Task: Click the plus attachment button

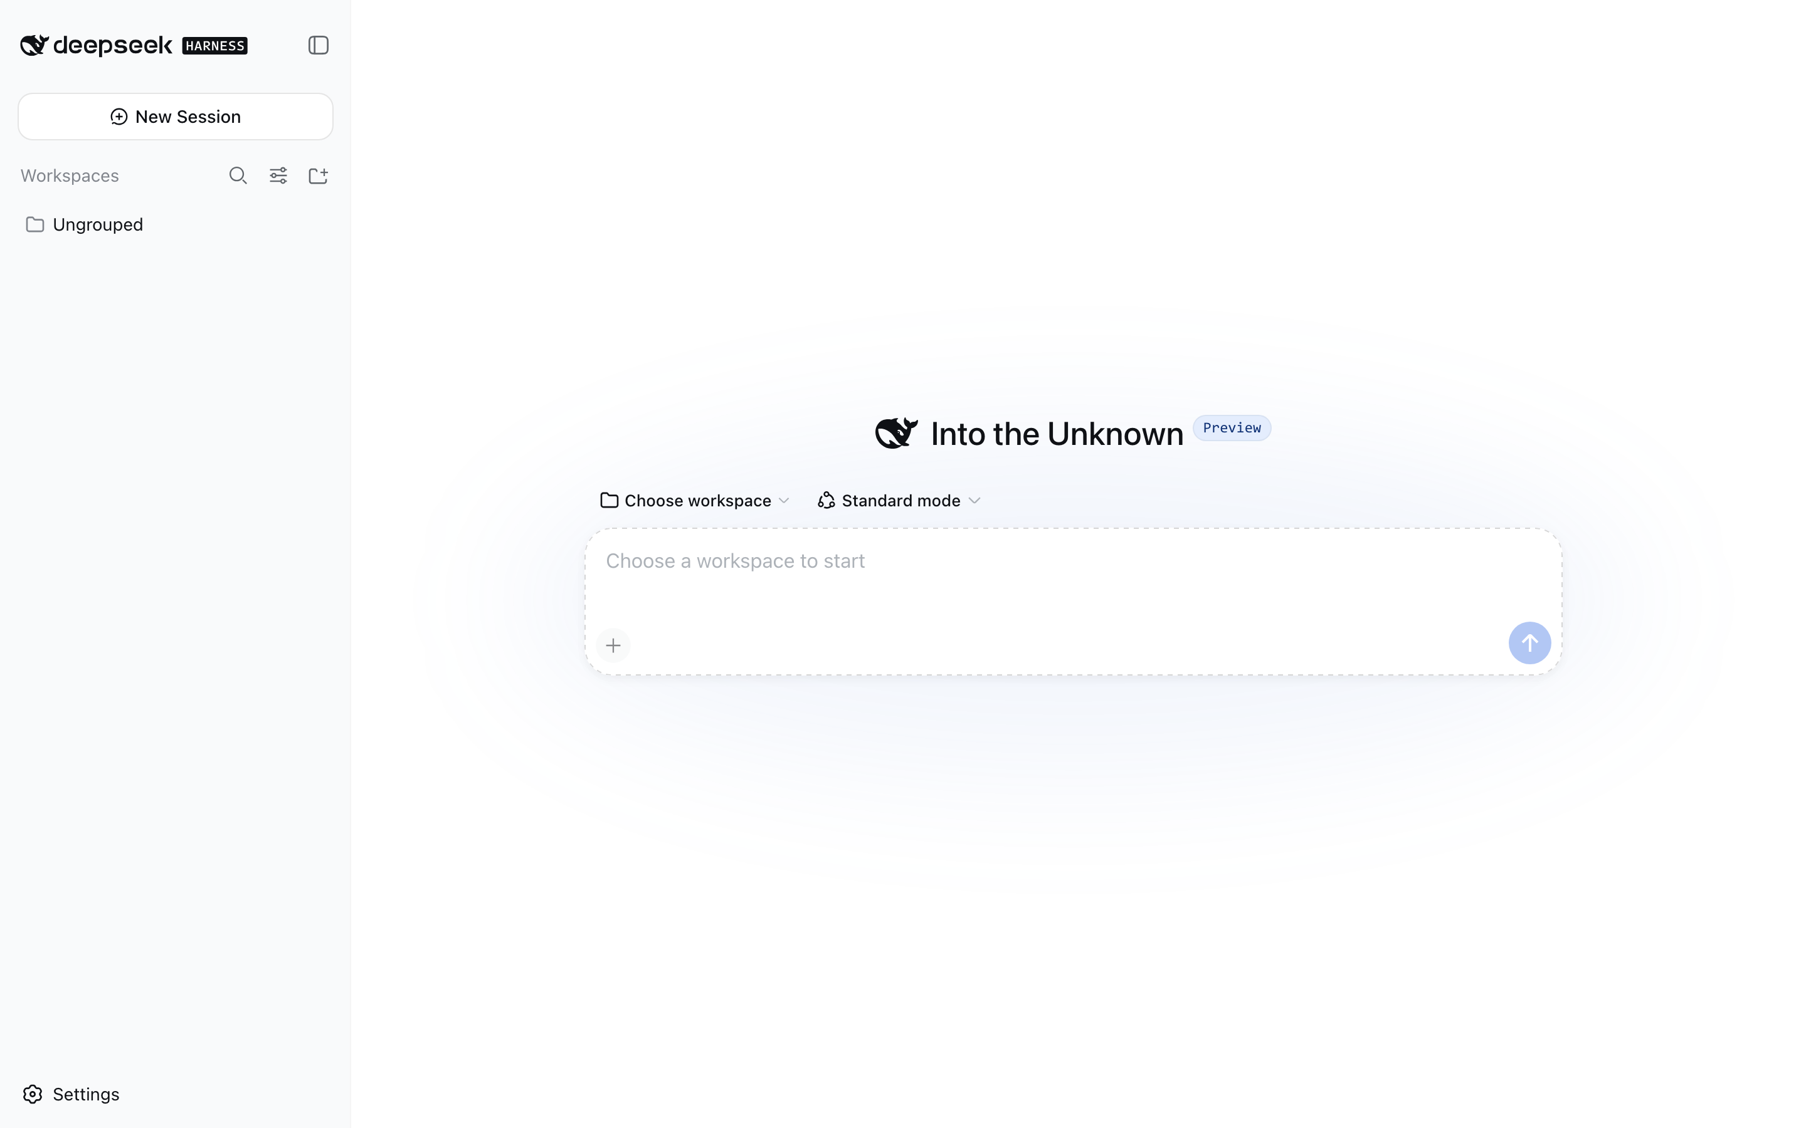Action: [613, 645]
